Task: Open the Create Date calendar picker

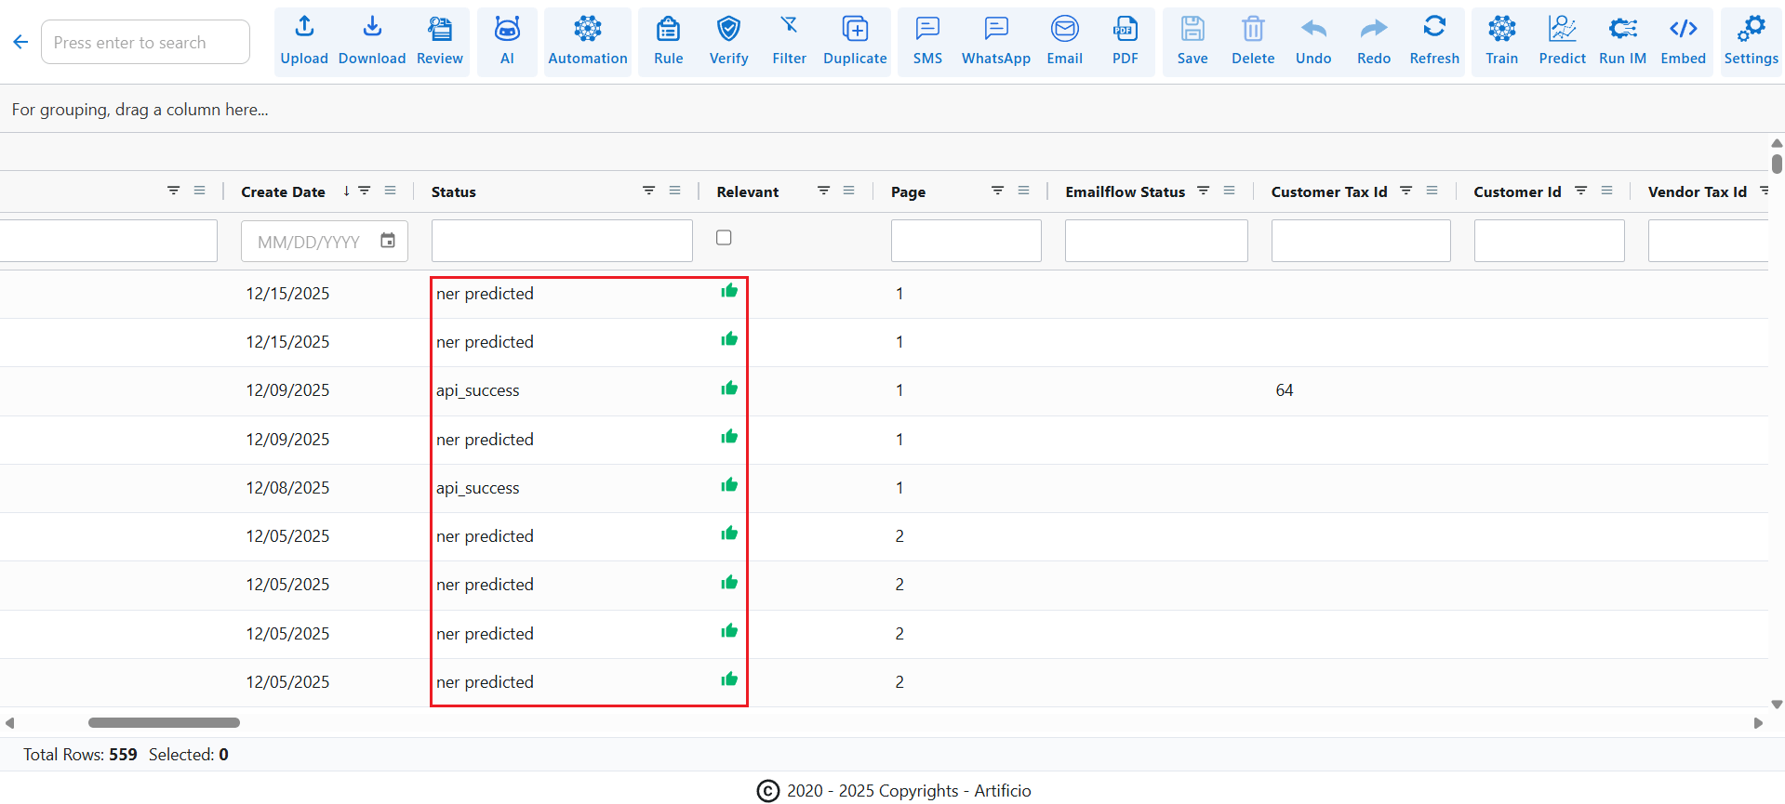Action: click(388, 242)
